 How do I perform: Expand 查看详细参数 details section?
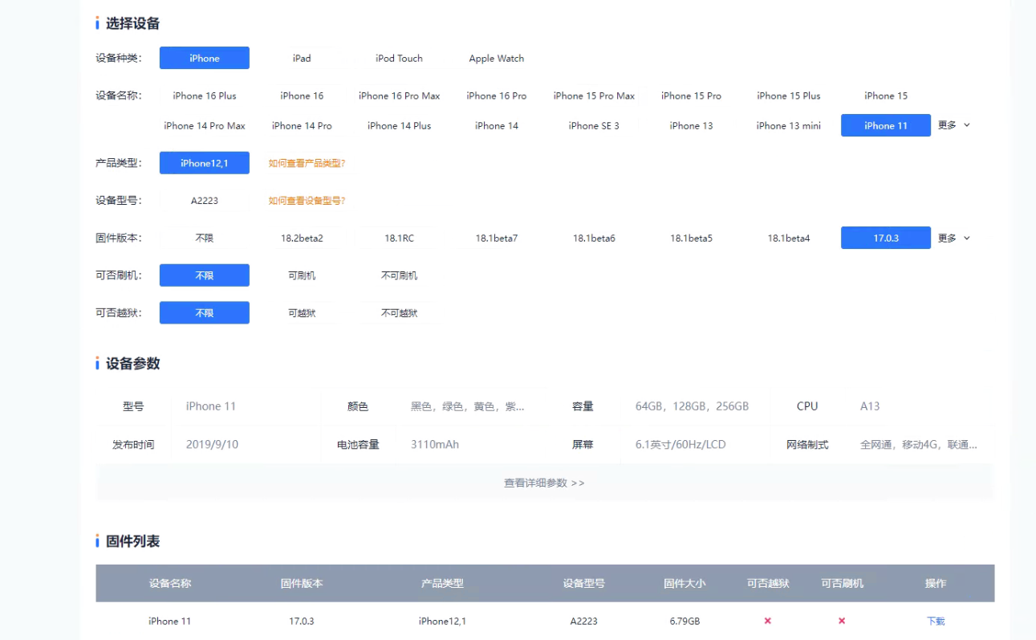click(x=544, y=483)
